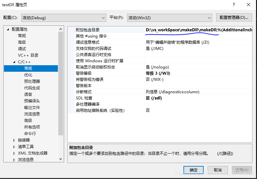Select 代码生成 in the tree

[32, 88]
